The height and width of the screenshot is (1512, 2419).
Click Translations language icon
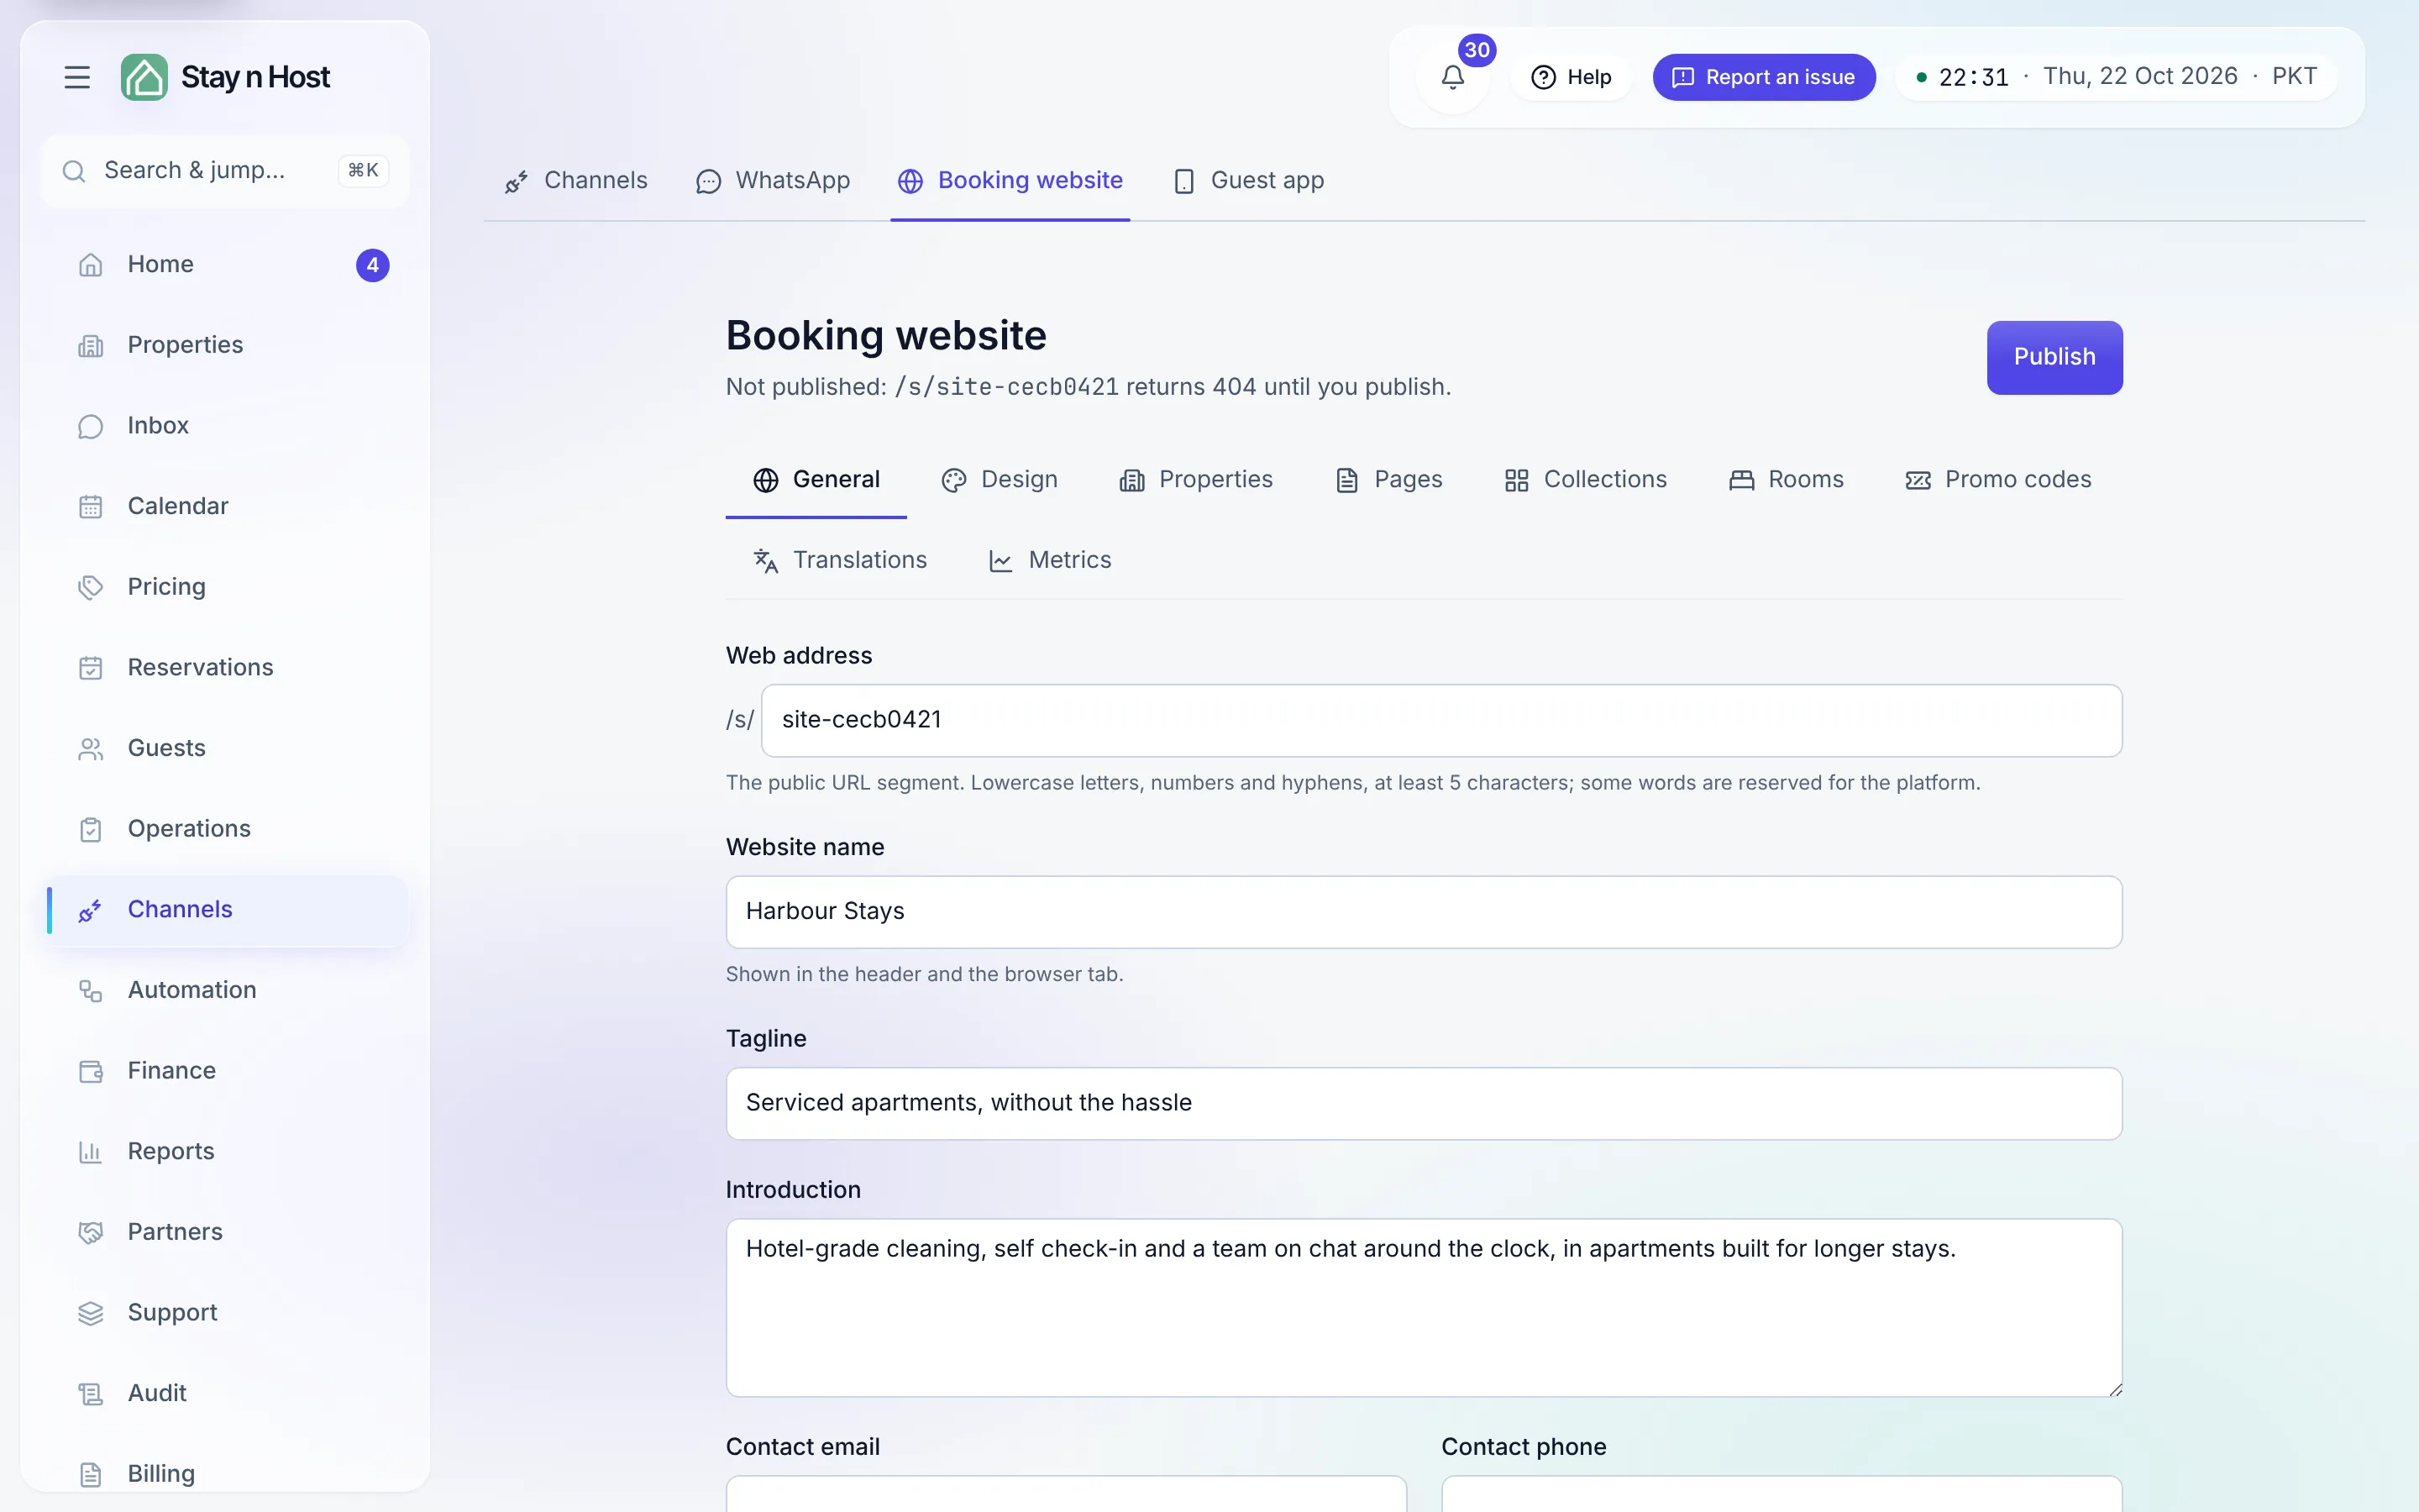(766, 561)
